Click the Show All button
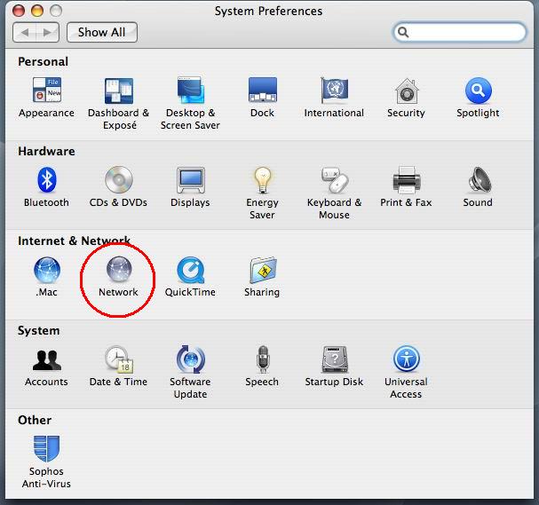This screenshot has height=505, width=539. (x=101, y=32)
